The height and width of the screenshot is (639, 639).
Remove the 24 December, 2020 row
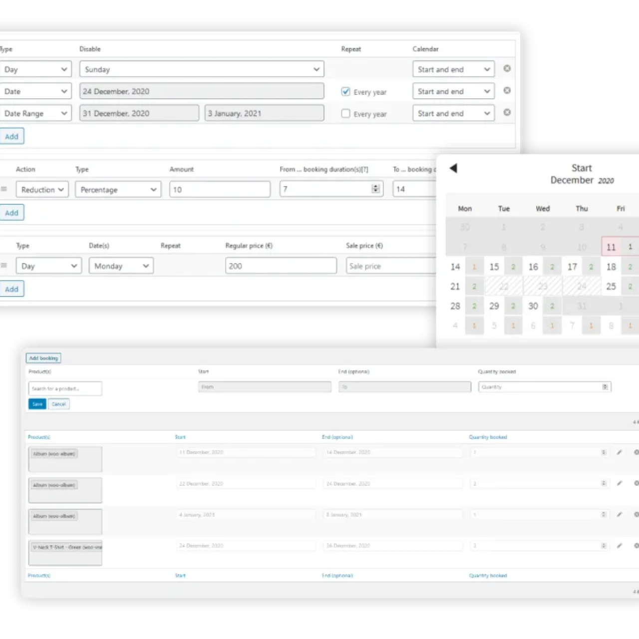(507, 90)
